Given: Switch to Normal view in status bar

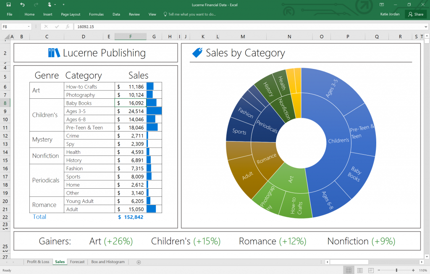Looking at the screenshot, I should [x=349, y=270].
